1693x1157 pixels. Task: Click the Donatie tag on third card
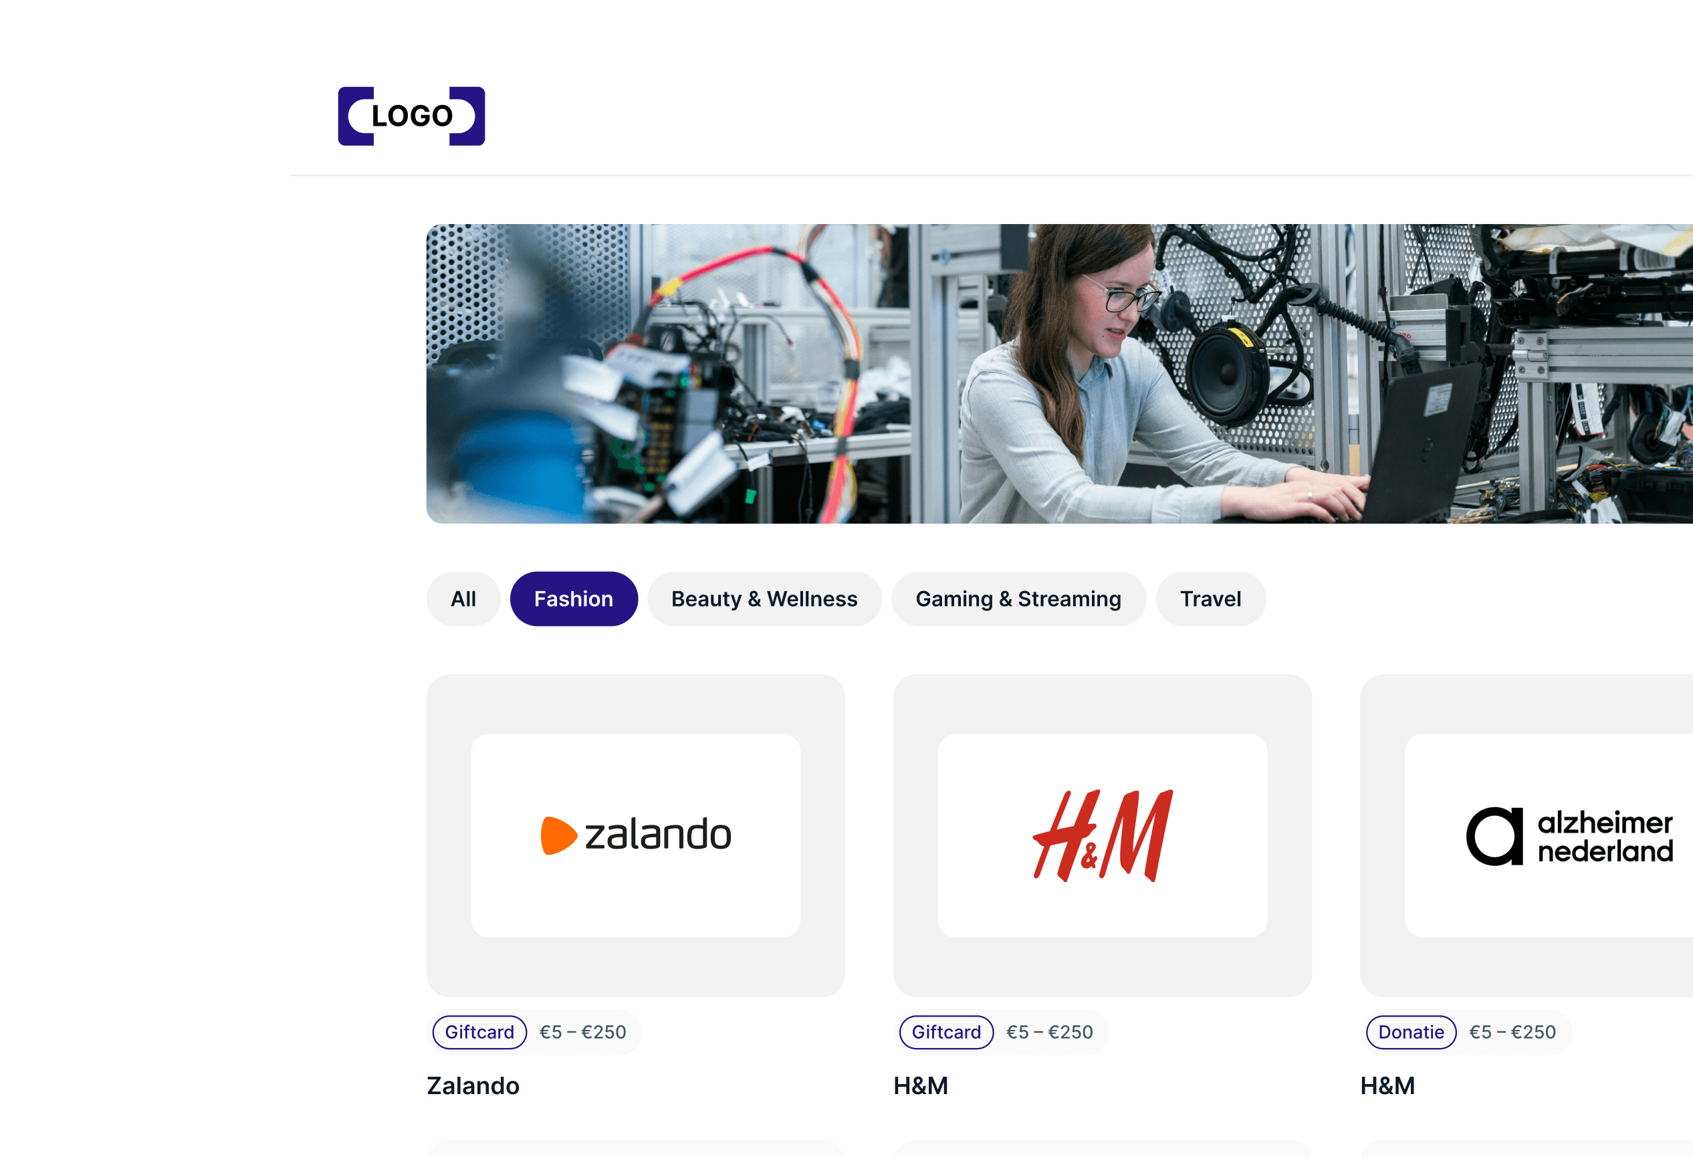[x=1411, y=1032]
